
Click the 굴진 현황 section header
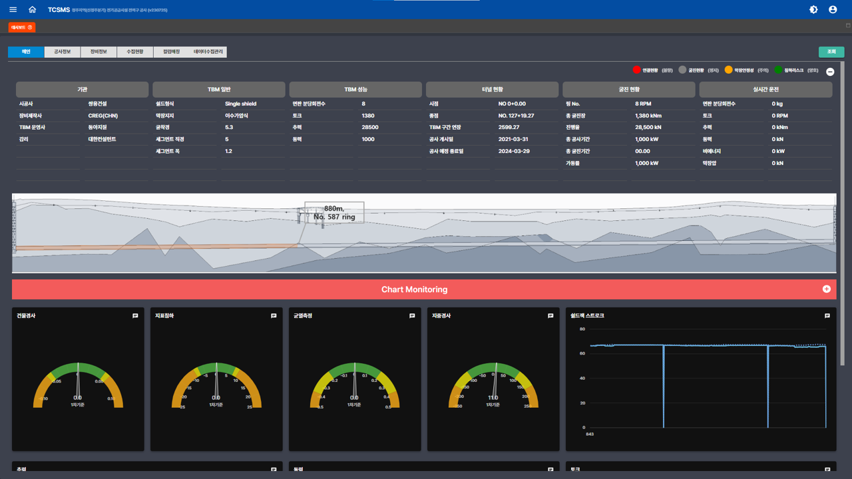(x=629, y=89)
